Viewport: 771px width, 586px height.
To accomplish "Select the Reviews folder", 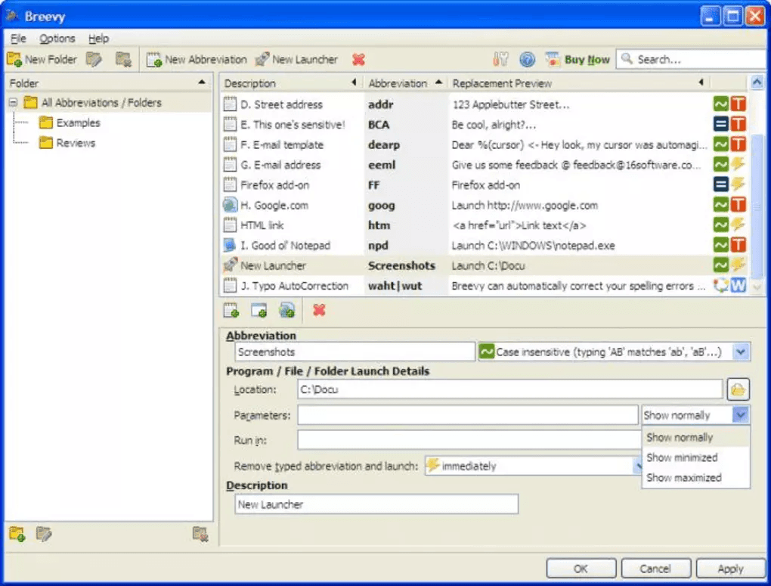I will (x=67, y=143).
